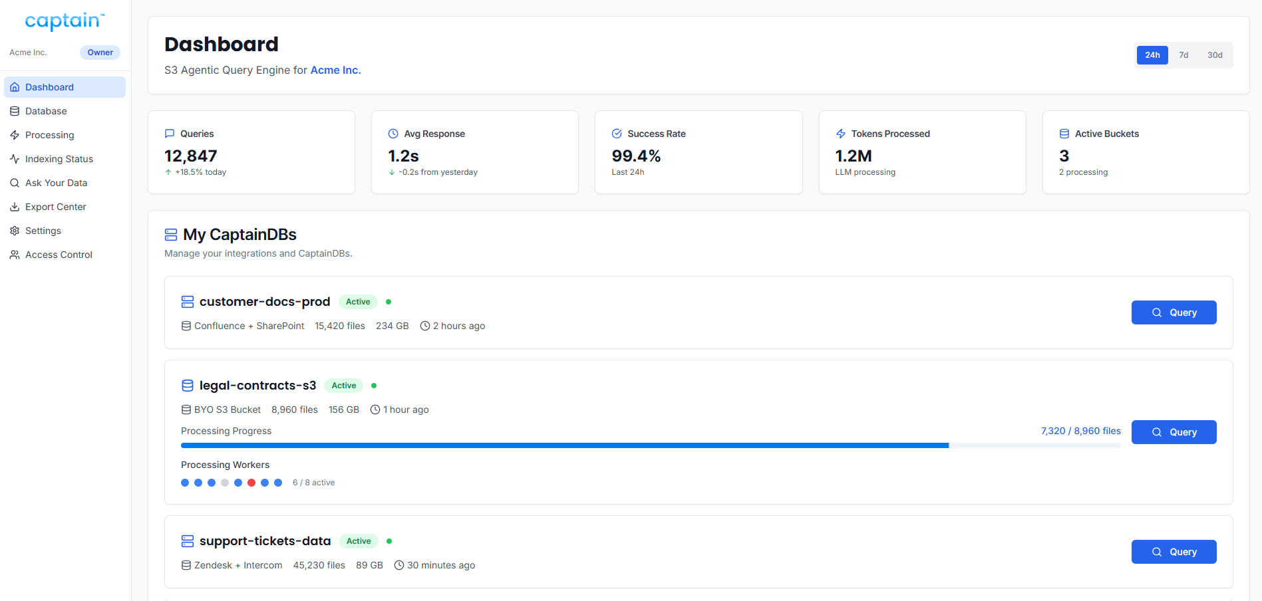
Task: Click the captain logo
Action: tap(65, 21)
